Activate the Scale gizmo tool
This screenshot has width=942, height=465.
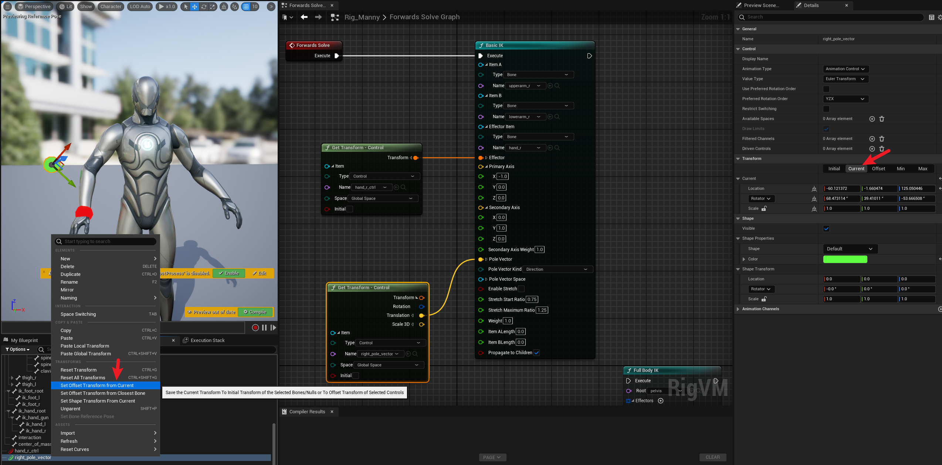pyautogui.click(x=213, y=7)
